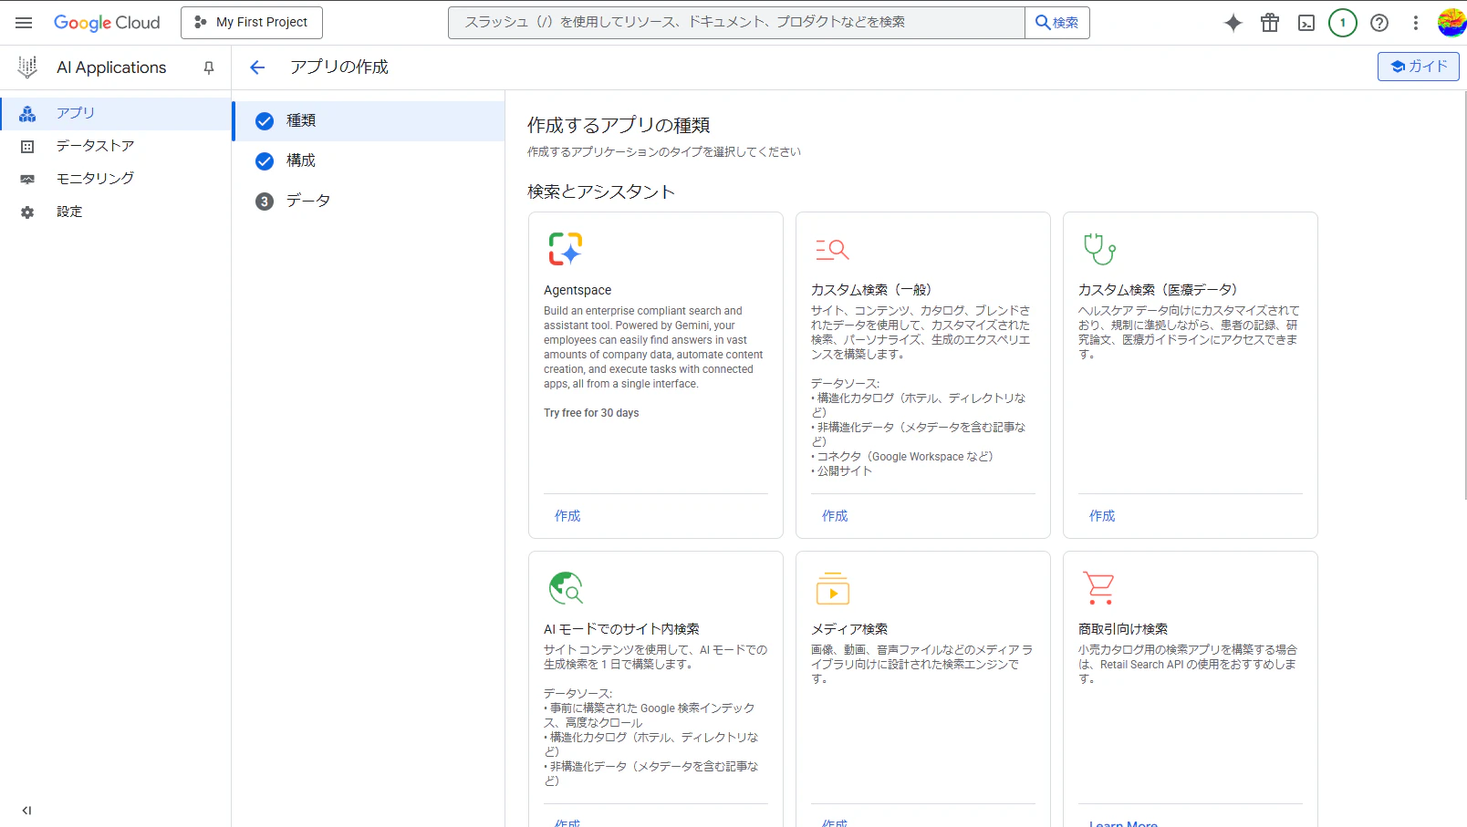Screen dimensions: 1467x827
Task: Click the カスタム検索（医療データ）stethoscope icon
Action: [1099, 248]
